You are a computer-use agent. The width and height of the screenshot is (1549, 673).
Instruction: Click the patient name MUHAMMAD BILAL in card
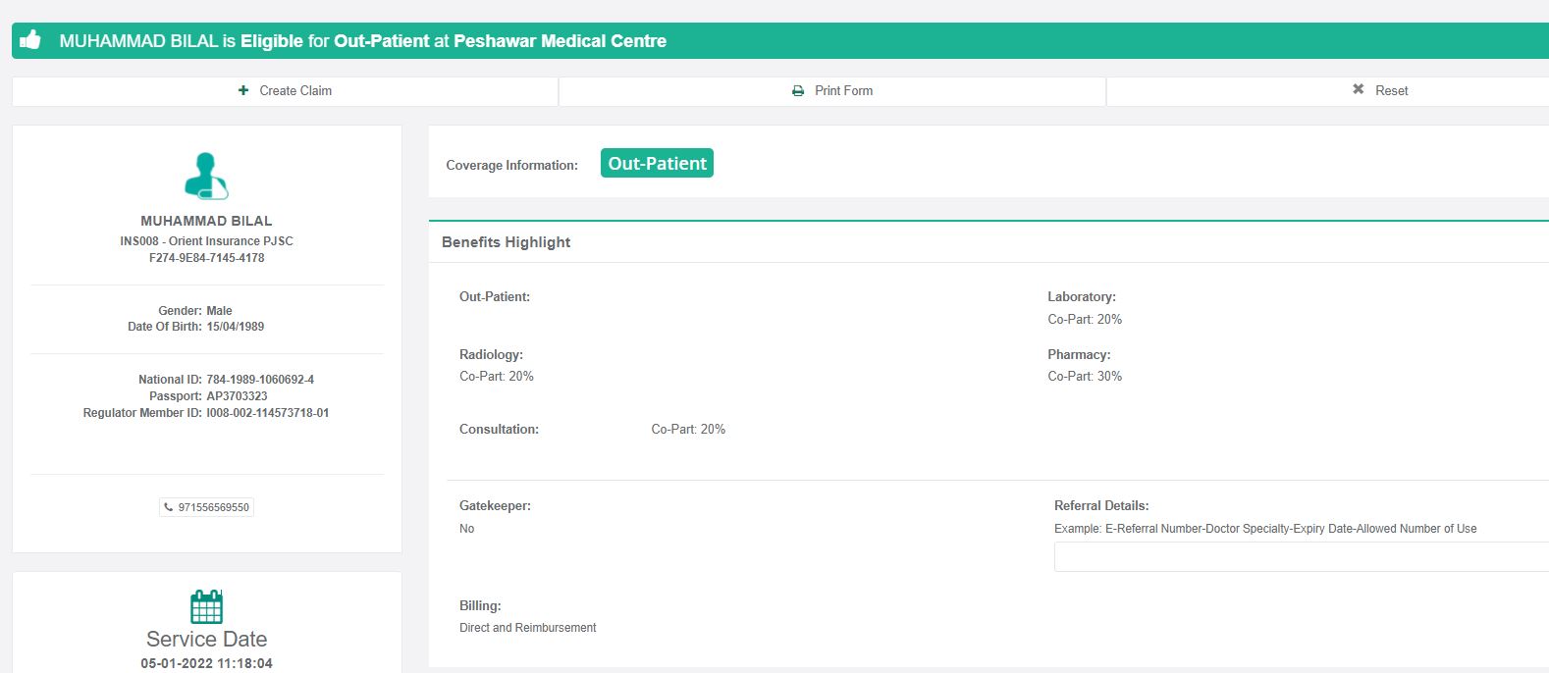[206, 221]
